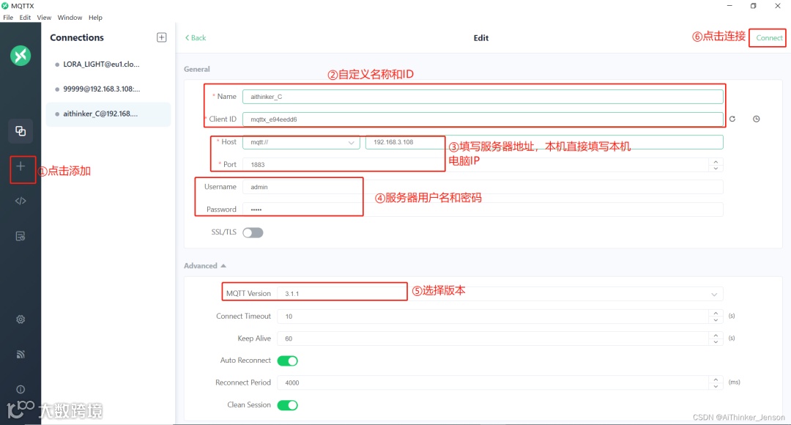This screenshot has height=425, width=791.
Task: Minimize the MQTTX window
Action: click(x=729, y=6)
